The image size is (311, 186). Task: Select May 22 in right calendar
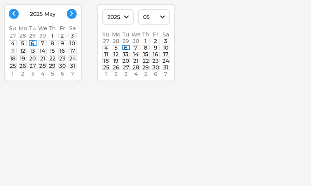tap(146, 61)
